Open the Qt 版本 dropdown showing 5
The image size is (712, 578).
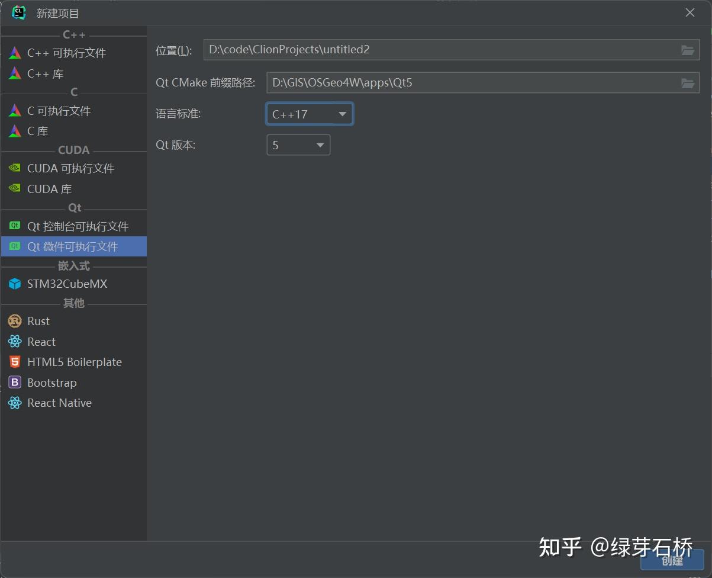click(x=298, y=145)
